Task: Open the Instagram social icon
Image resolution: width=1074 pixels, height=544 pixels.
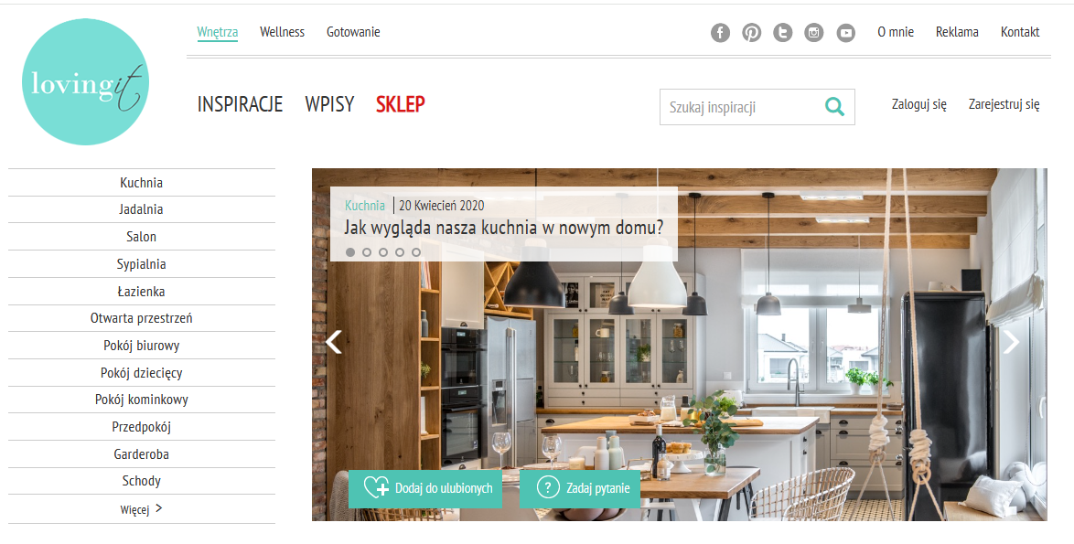Action: coord(813,32)
